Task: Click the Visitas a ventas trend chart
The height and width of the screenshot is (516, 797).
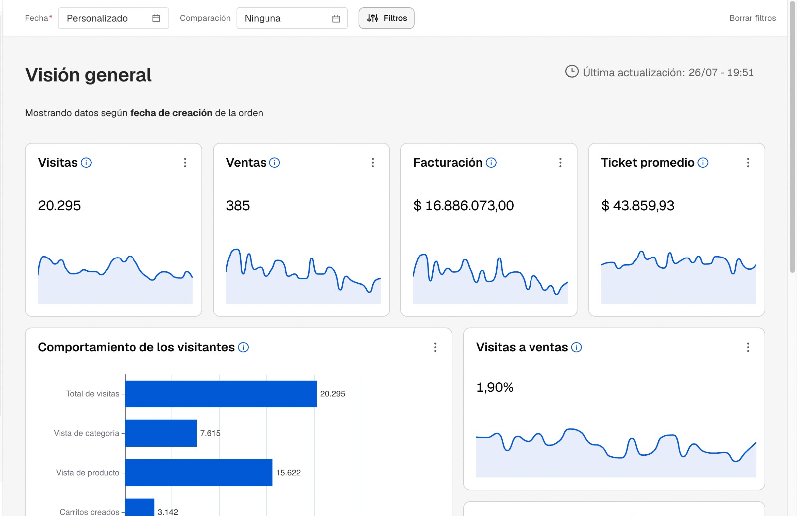Action: (616, 453)
